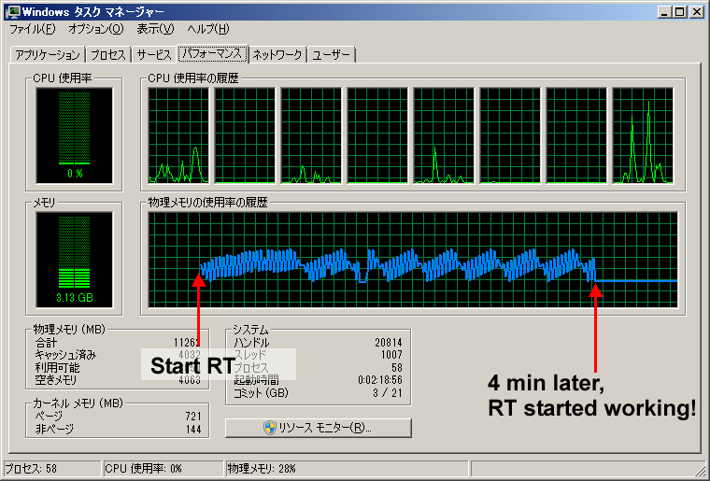This screenshot has height=481, width=710.
Task: Click the 非ページ kernel memory value 144
Action: (193, 429)
